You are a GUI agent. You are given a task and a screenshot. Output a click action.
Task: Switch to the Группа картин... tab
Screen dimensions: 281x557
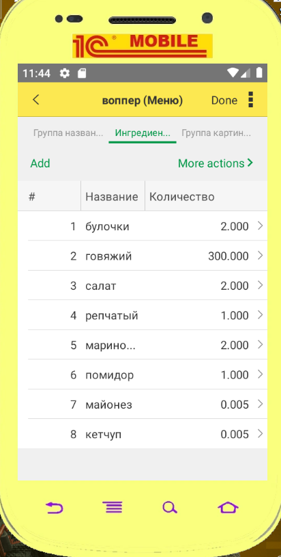coord(216,133)
